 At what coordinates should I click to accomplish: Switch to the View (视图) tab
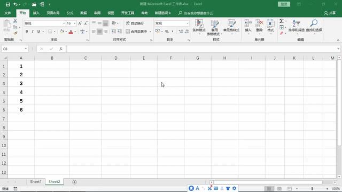(111, 13)
